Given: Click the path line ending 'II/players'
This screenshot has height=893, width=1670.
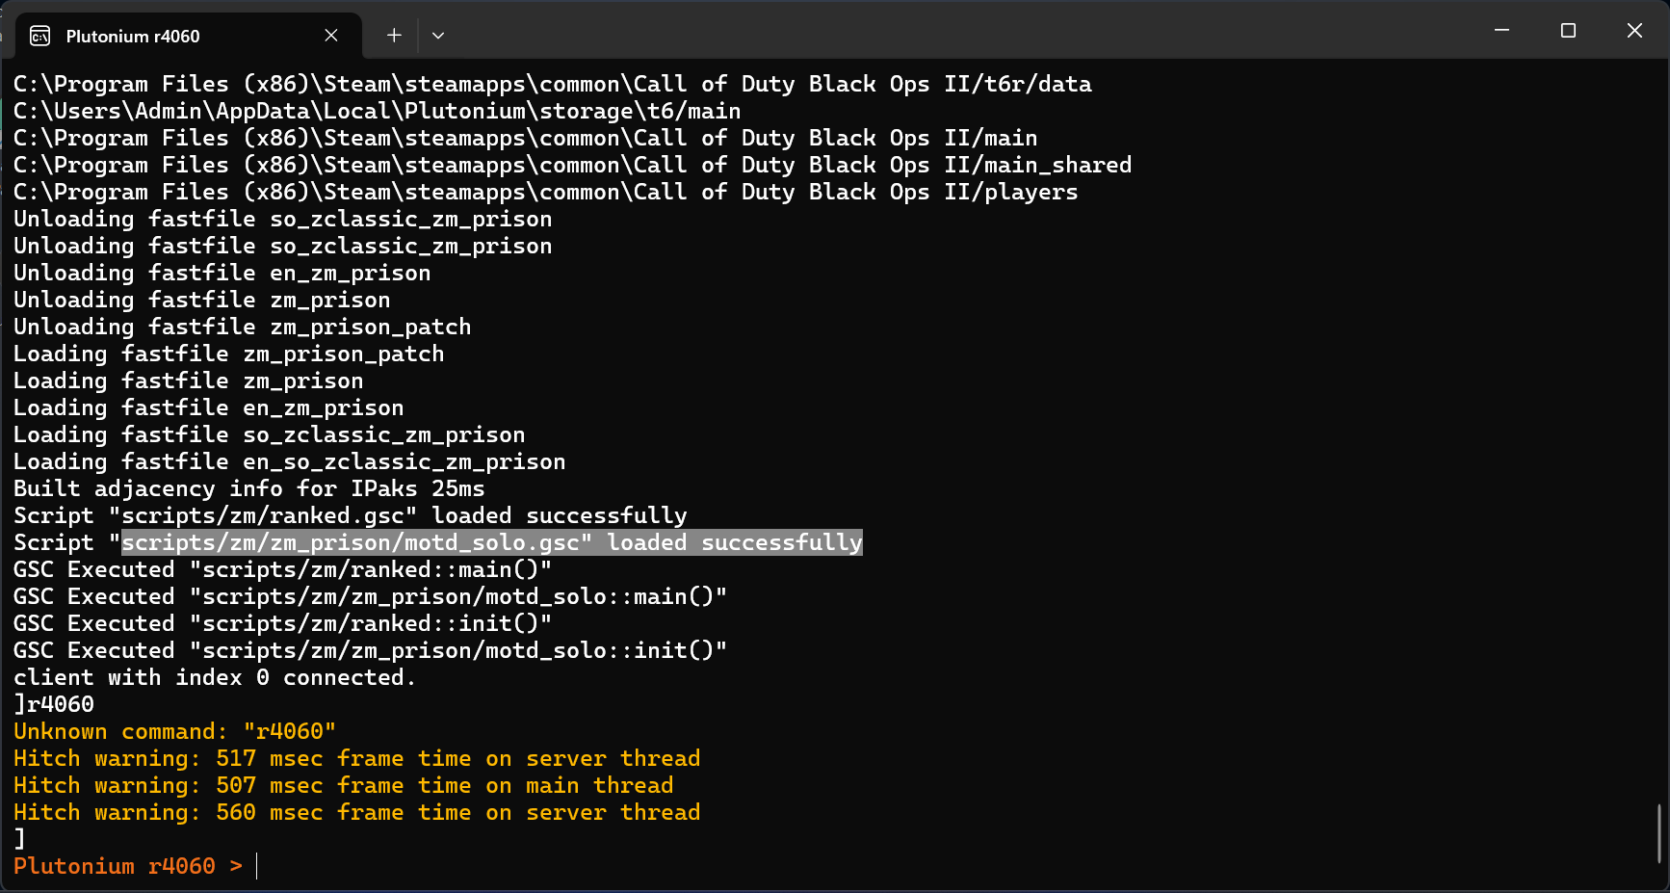Looking at the screenshot, I should [x=545, y=192].
